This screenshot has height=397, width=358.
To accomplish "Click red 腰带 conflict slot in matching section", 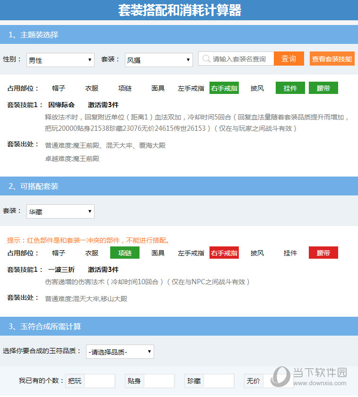I will (x=323, y=253).
